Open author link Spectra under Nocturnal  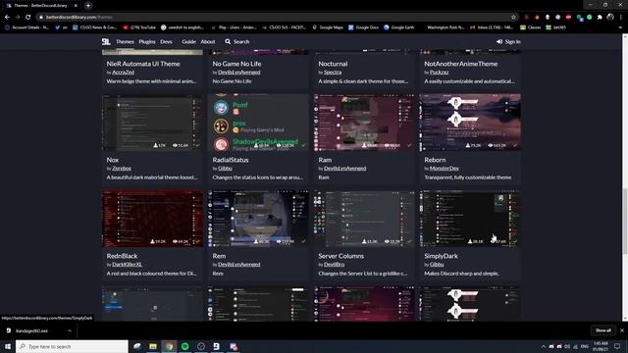click(x=333, y=73)
